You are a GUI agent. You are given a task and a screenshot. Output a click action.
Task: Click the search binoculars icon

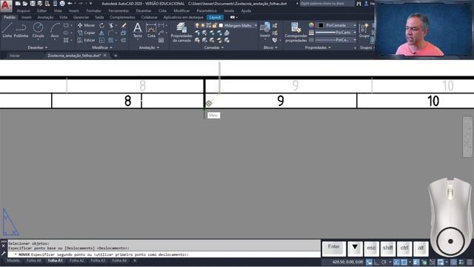pos(358,4)
